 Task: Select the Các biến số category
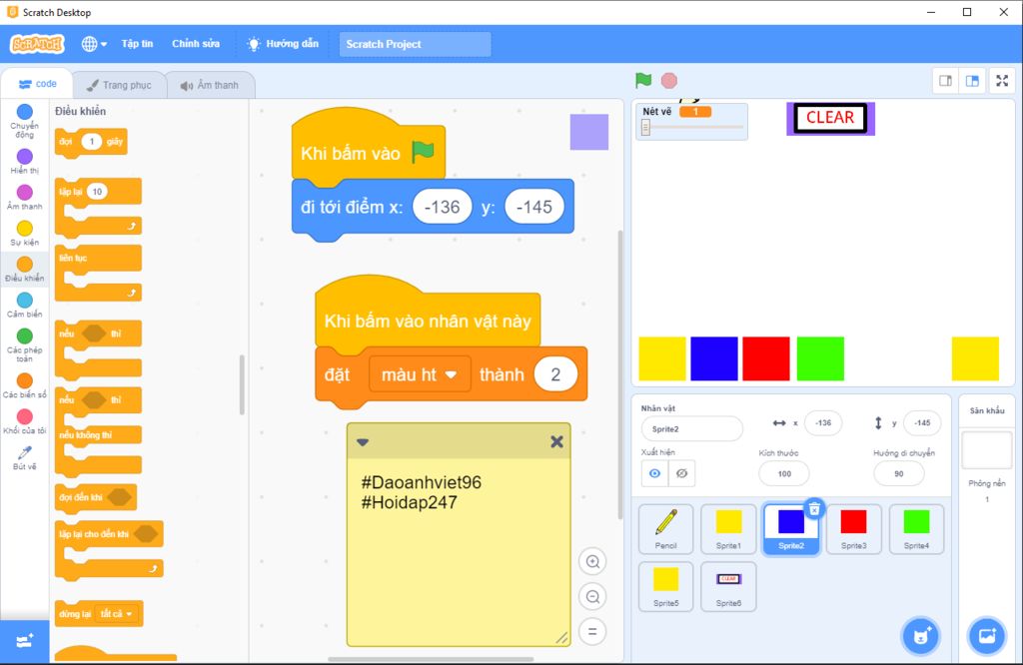(25, 385)
